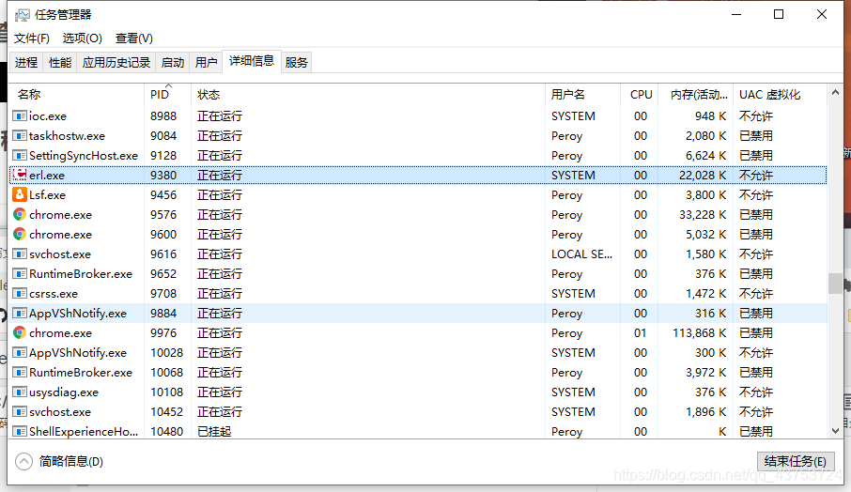Viewport: 851px width, 492px height.
Task: Open the 文件(F) menu
Action: click(x=32, y=38)
